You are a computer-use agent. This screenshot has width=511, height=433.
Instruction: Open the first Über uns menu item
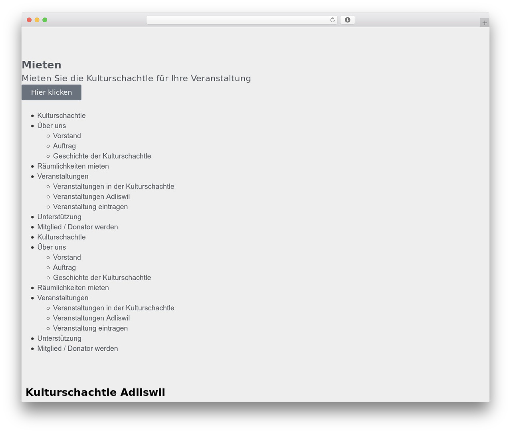click(51, 125)
